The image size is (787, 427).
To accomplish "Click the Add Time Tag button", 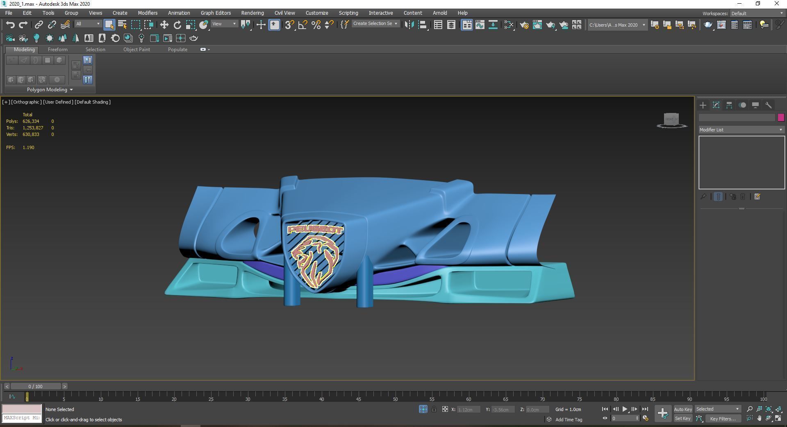I will click(x=569, y=420).
